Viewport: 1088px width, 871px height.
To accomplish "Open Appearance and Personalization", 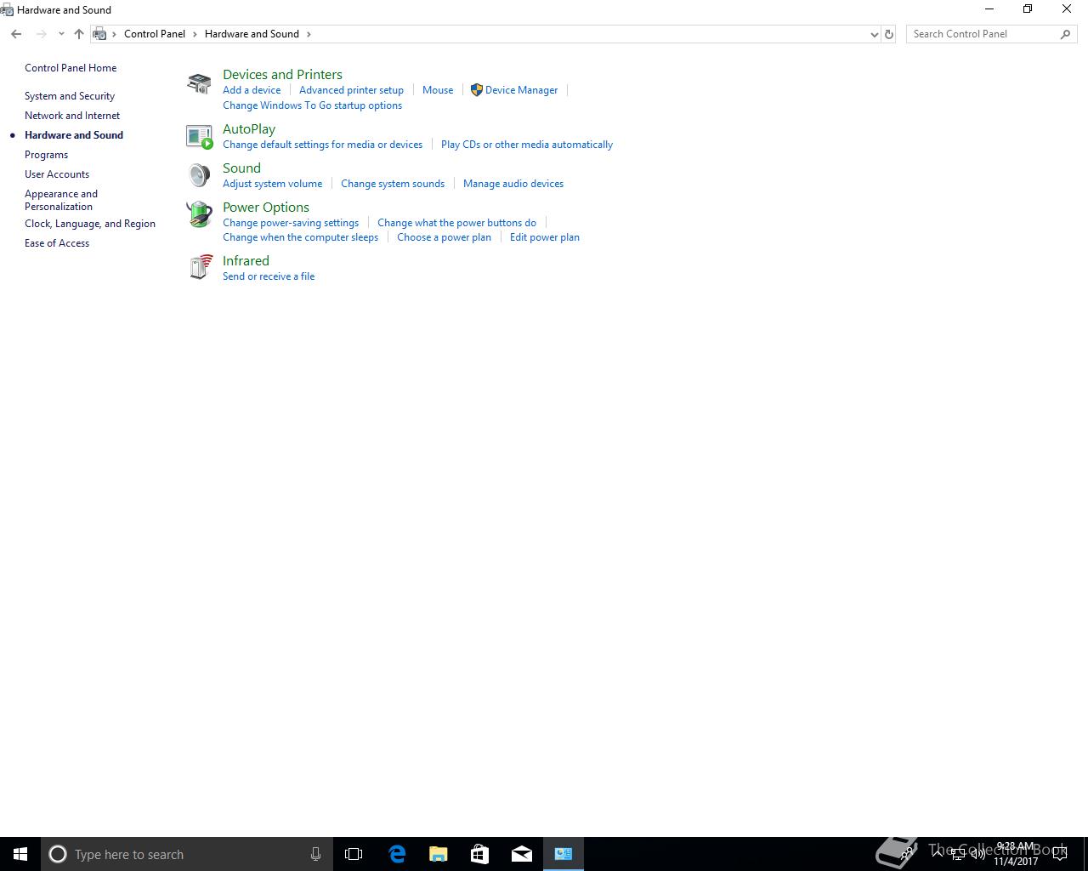I will [x=61, y=200].
